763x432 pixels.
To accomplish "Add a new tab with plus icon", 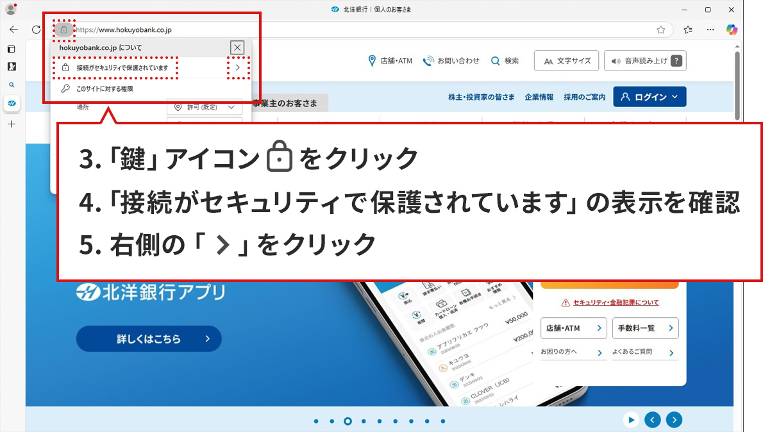I will click(x=12, y=124).
